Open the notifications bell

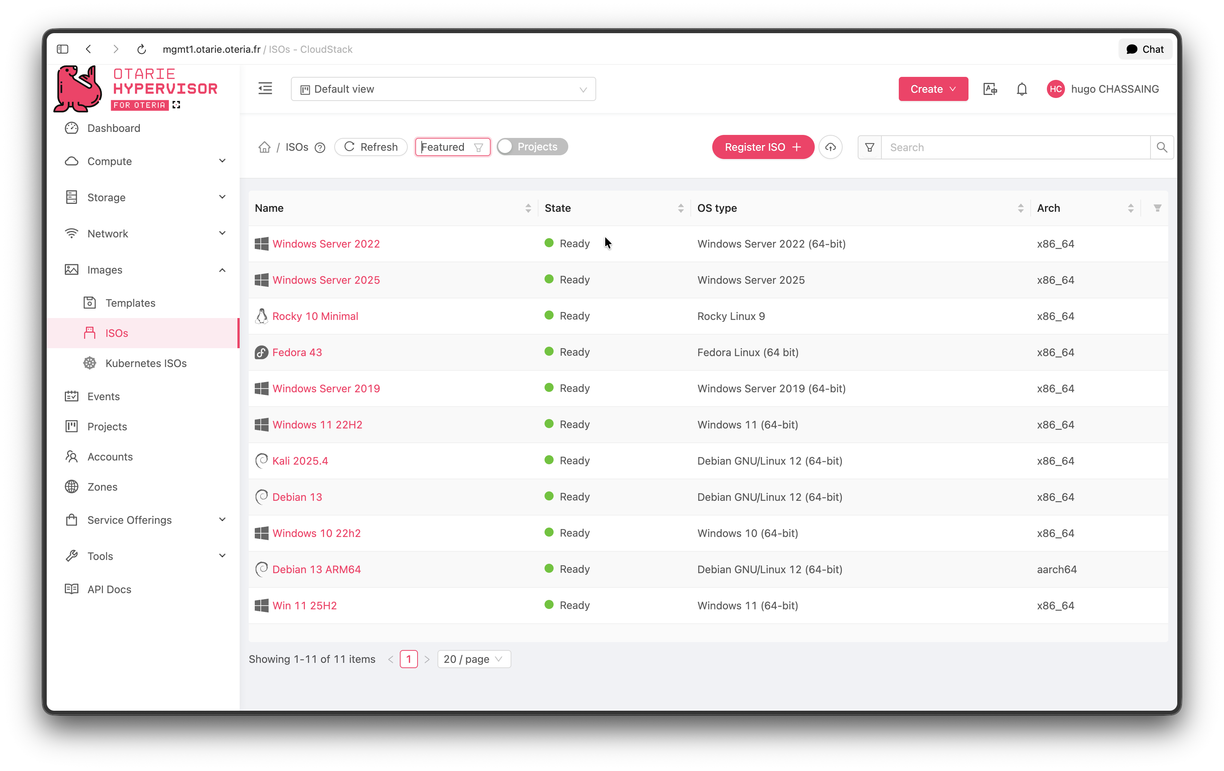coord(1022,89)
